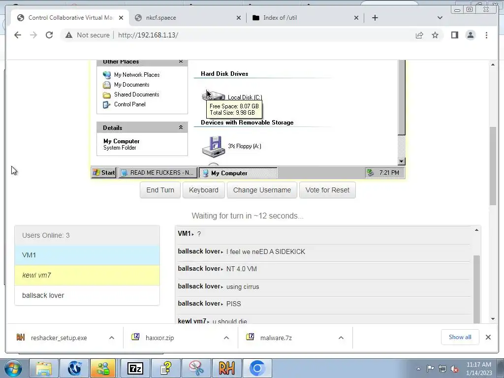Click Show all downloads
The height and width of the screenshot is (378, 504).
tap(460, 337)
